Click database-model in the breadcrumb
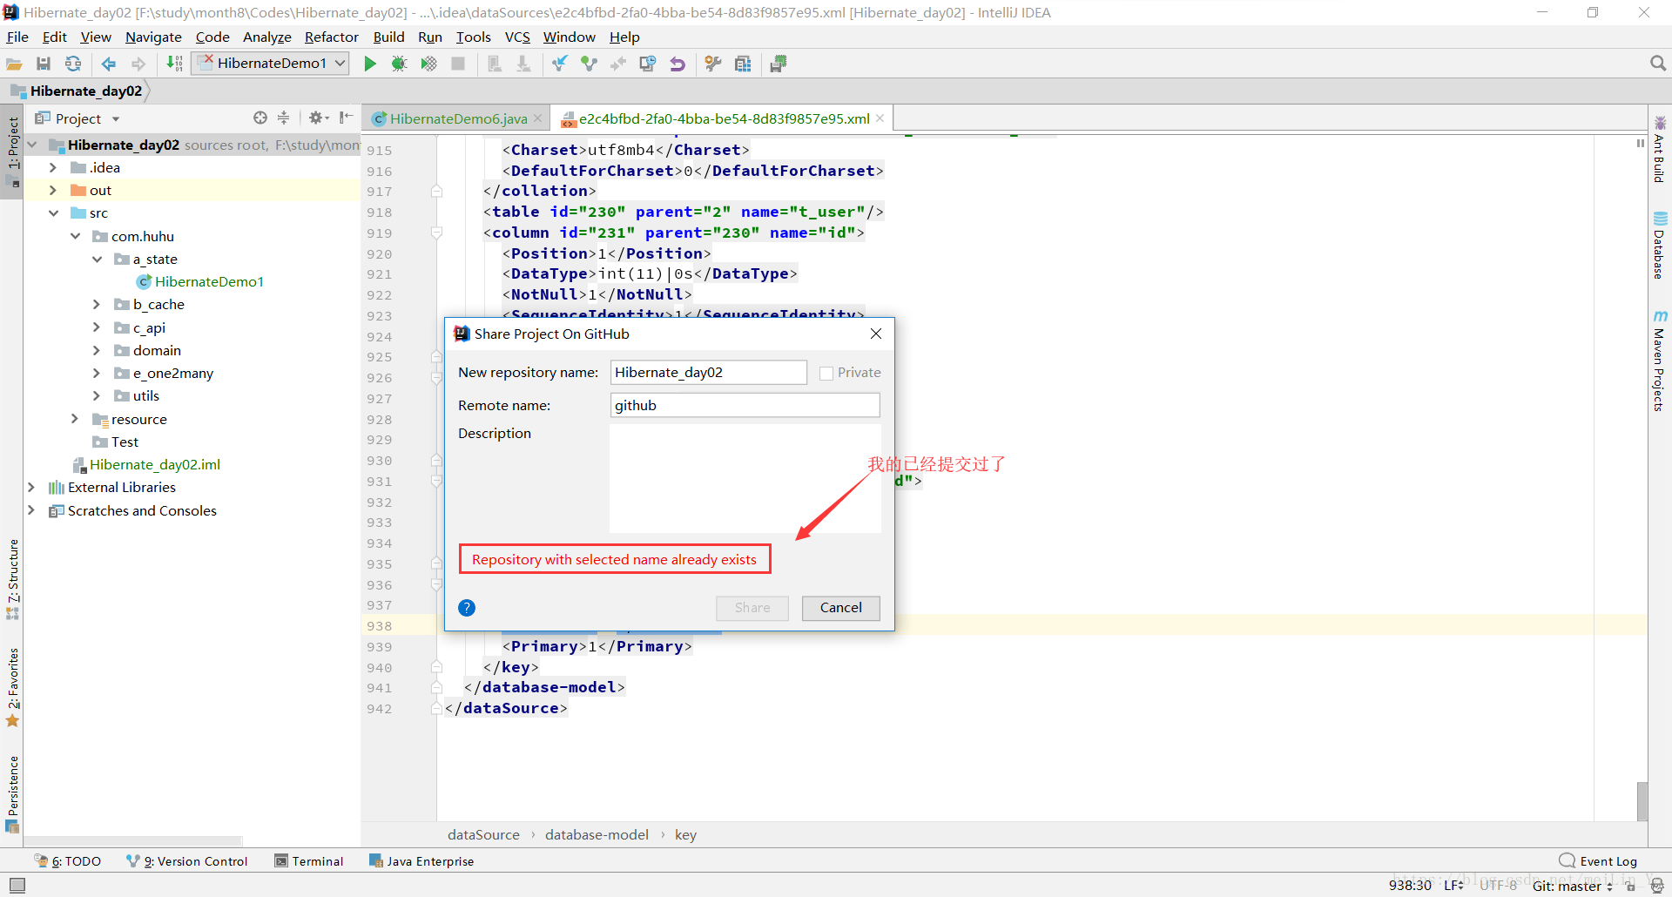The height and width of the screenshot is (897, 1672). 597,834
